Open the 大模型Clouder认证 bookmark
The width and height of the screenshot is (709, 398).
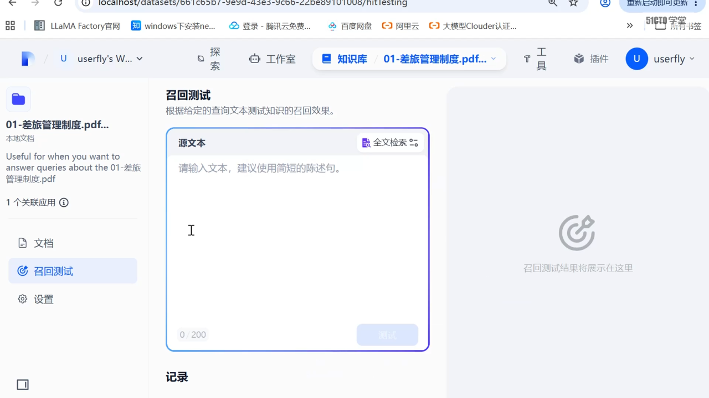[472, 26]
